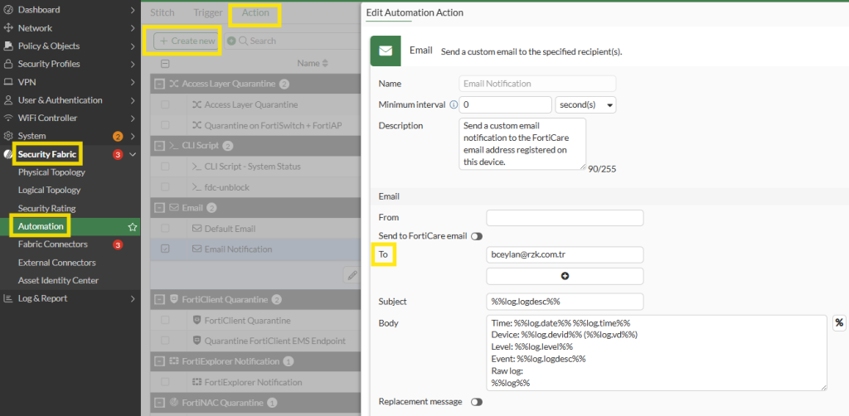Switch to the Stitch tab
The height and width of the screenshot is (416, 849).
point(163,12)
